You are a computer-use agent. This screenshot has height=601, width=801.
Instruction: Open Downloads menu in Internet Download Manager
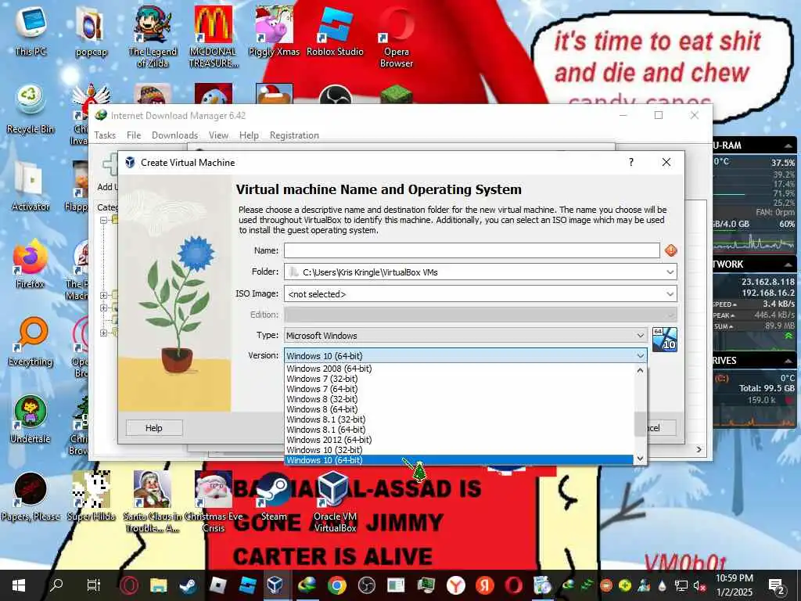(x=174, y=135)
